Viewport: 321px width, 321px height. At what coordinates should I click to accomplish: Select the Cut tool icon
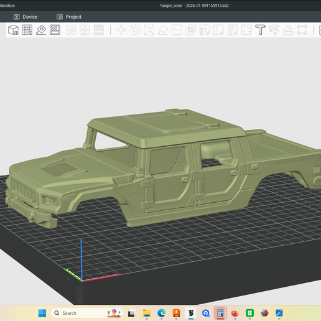pos(177,30)
